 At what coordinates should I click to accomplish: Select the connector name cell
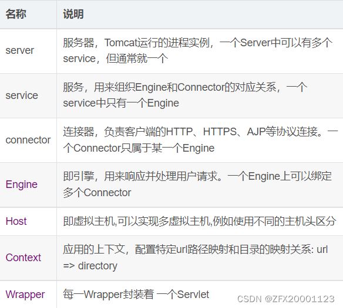[28, 140]
